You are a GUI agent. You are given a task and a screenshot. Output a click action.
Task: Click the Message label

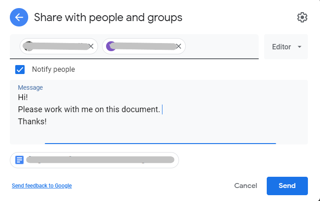pyautogui.click(x=30, y=87)
